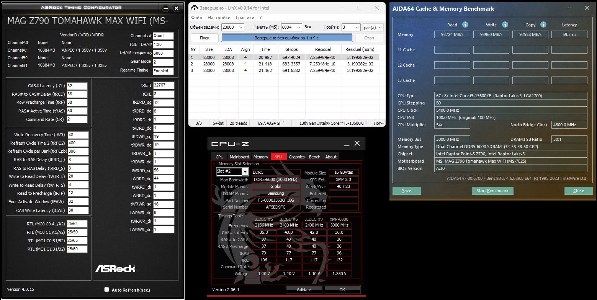Minimize the ASRock Timing Configurator window
The width and height of the screenshot is (597, 300).
tap(165, 8)
